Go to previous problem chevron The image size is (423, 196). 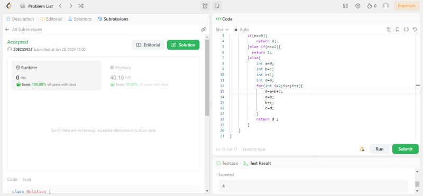tap(60, 6)
